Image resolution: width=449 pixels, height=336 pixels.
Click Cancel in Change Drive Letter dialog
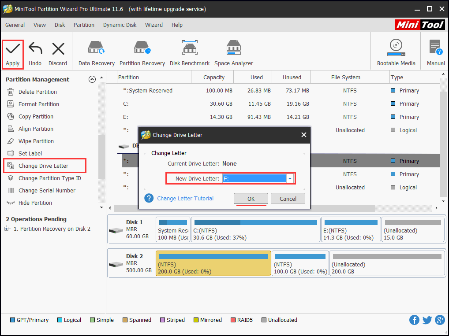pos(288,199)
